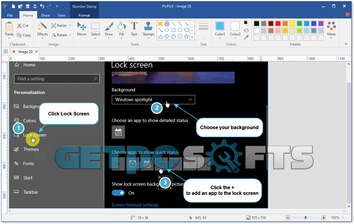Click the New document icon in title bar
The width and height of the screenshot is (354, 224).
click(14, 6)
